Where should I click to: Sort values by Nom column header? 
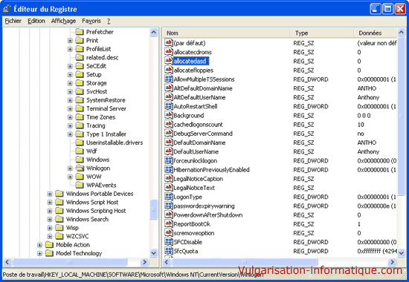point(226,33)
